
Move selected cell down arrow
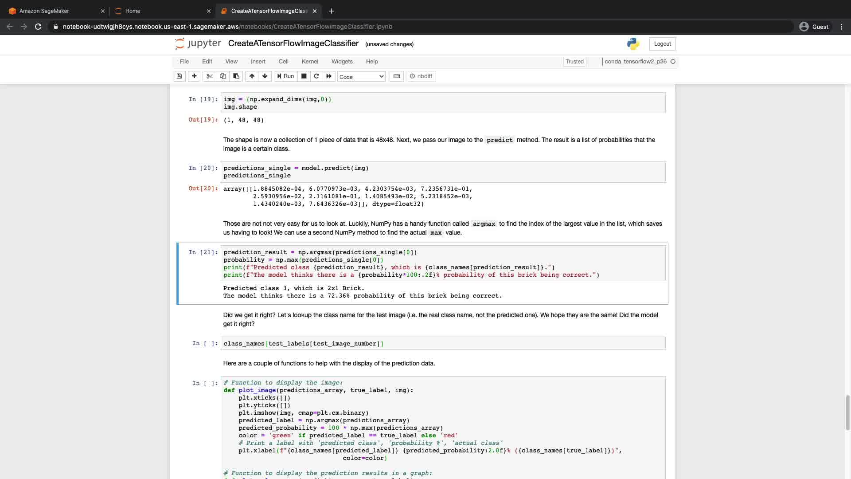click(x=265, y=76)
